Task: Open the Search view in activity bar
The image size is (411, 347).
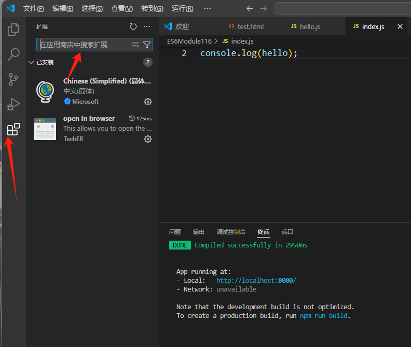Action: pos(13,54)
